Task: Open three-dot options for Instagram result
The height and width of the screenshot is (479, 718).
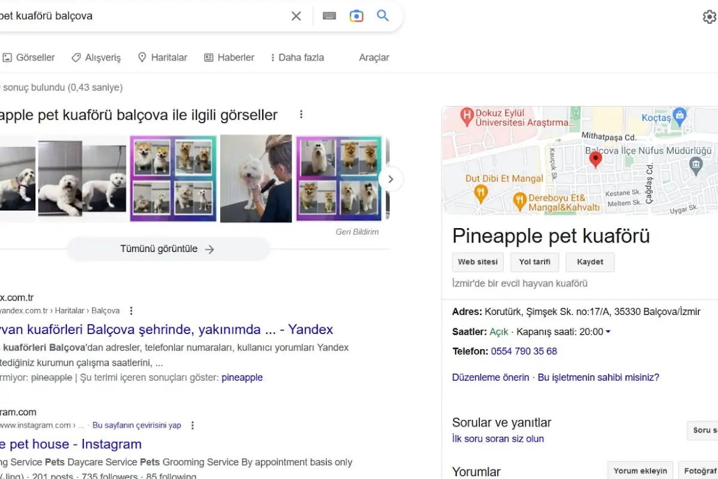Action: coord(193,425)
